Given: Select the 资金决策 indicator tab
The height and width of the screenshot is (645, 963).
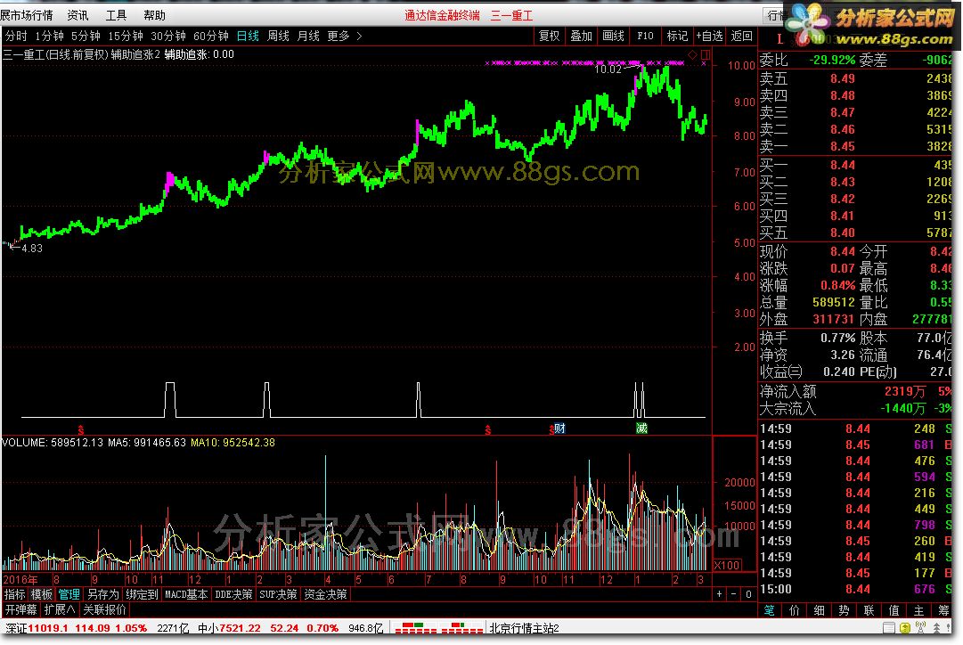Looking at the screenshot, I should 325,594.
